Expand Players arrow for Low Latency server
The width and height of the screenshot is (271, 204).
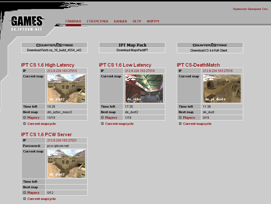[102, 118]
